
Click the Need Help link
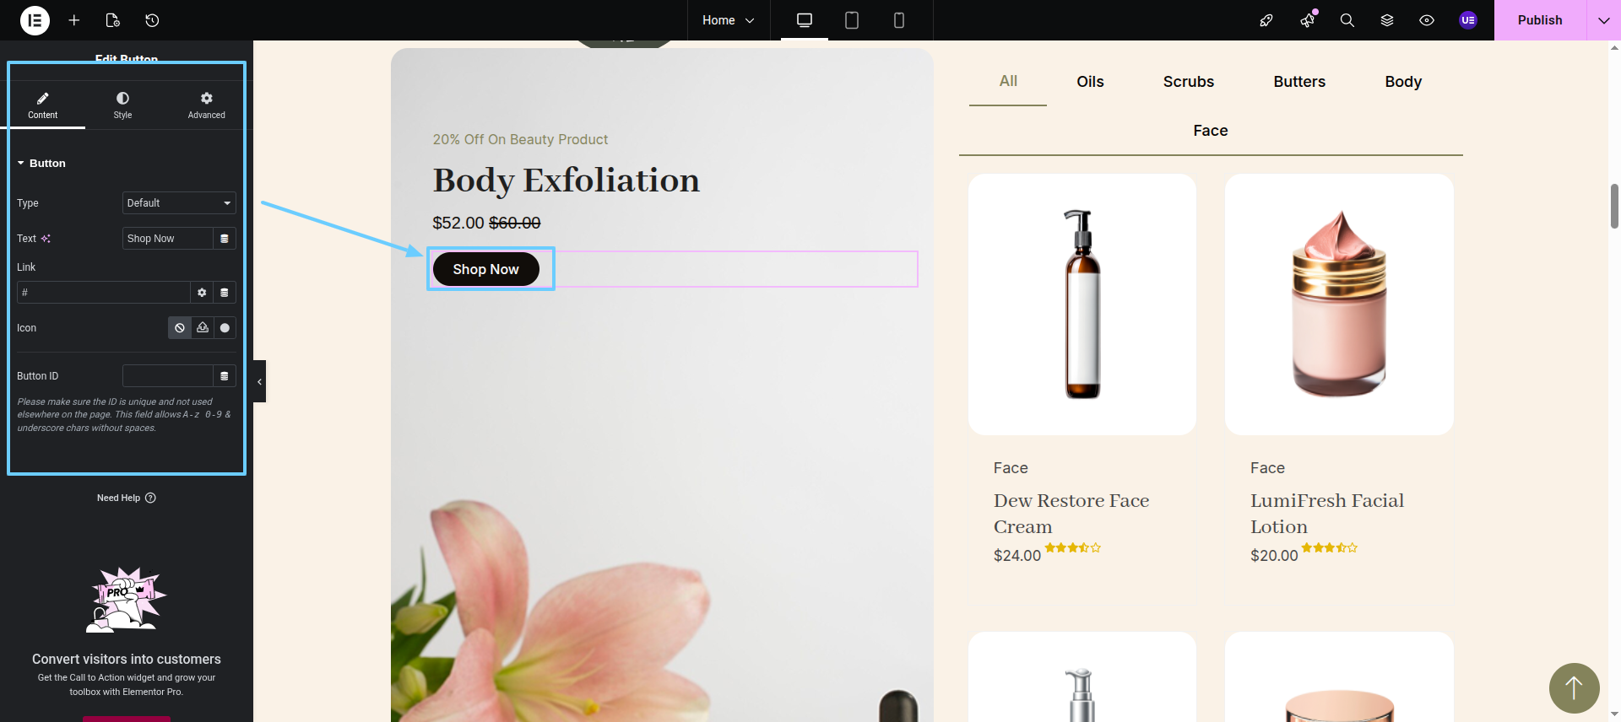coord(127,498)
